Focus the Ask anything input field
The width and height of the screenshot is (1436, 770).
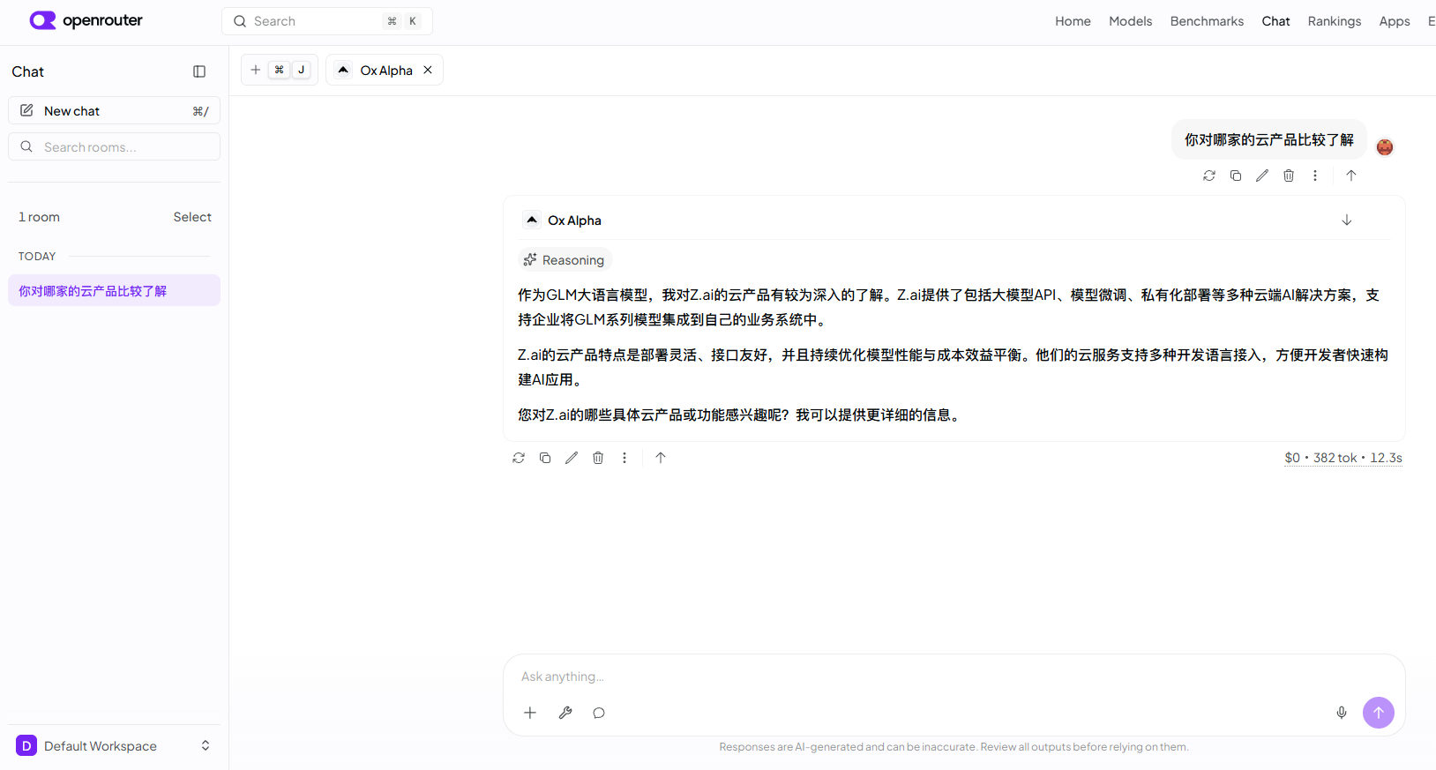click(953, 677)
